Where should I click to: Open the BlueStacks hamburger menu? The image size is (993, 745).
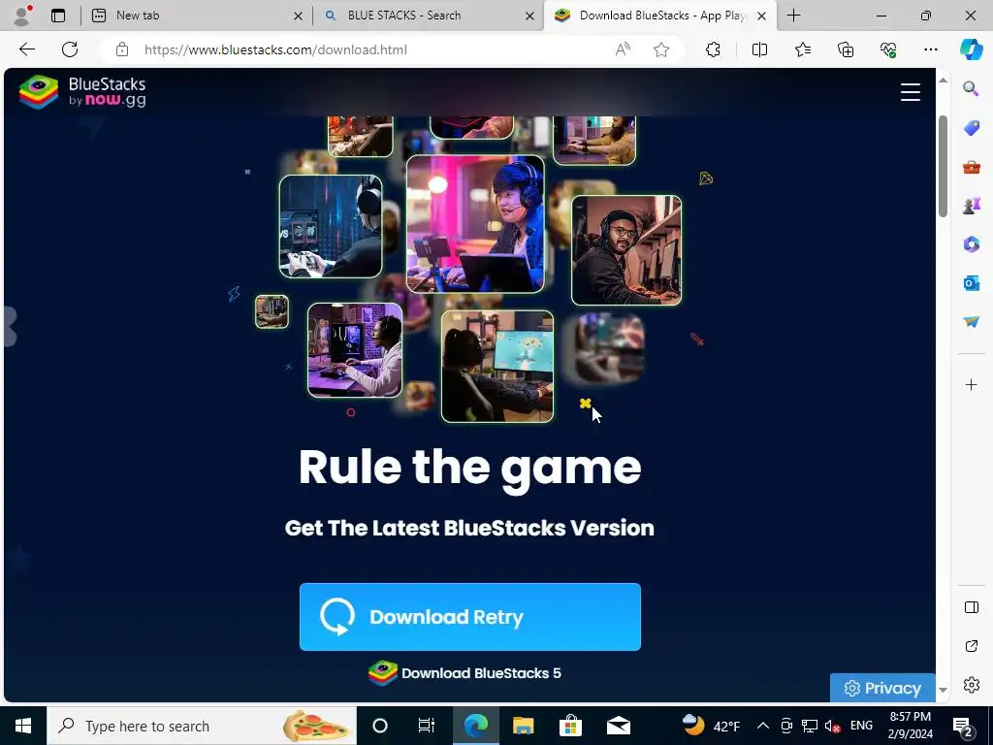pyautogui.click(x=910, y=92)
